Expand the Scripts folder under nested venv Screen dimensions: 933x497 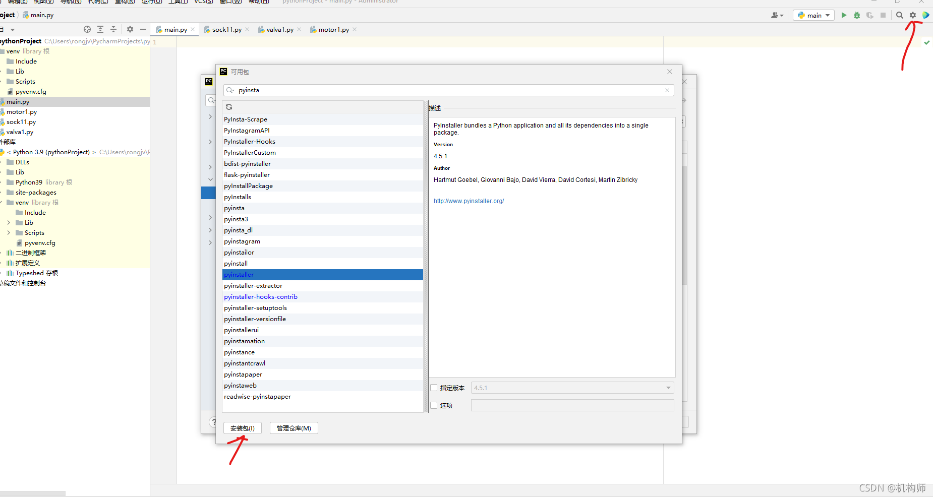point(9,233)
